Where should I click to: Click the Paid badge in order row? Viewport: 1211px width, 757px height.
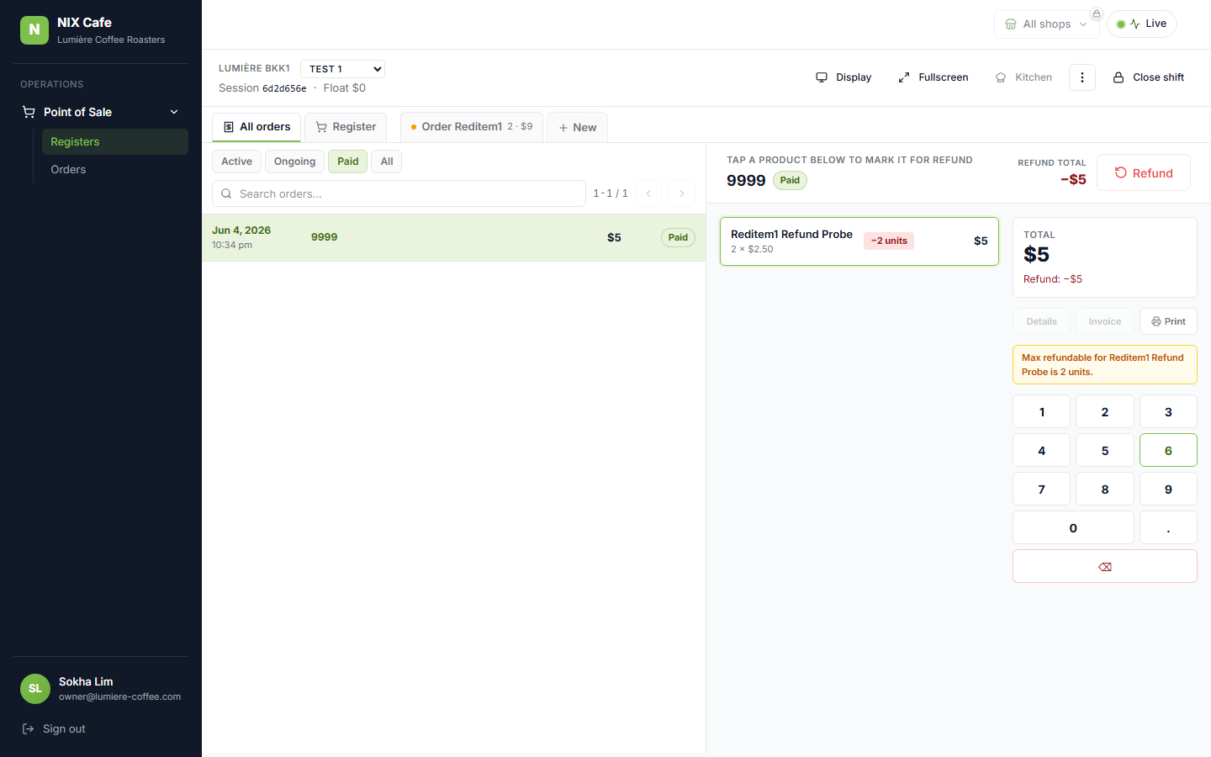click(x=678, y=237)
